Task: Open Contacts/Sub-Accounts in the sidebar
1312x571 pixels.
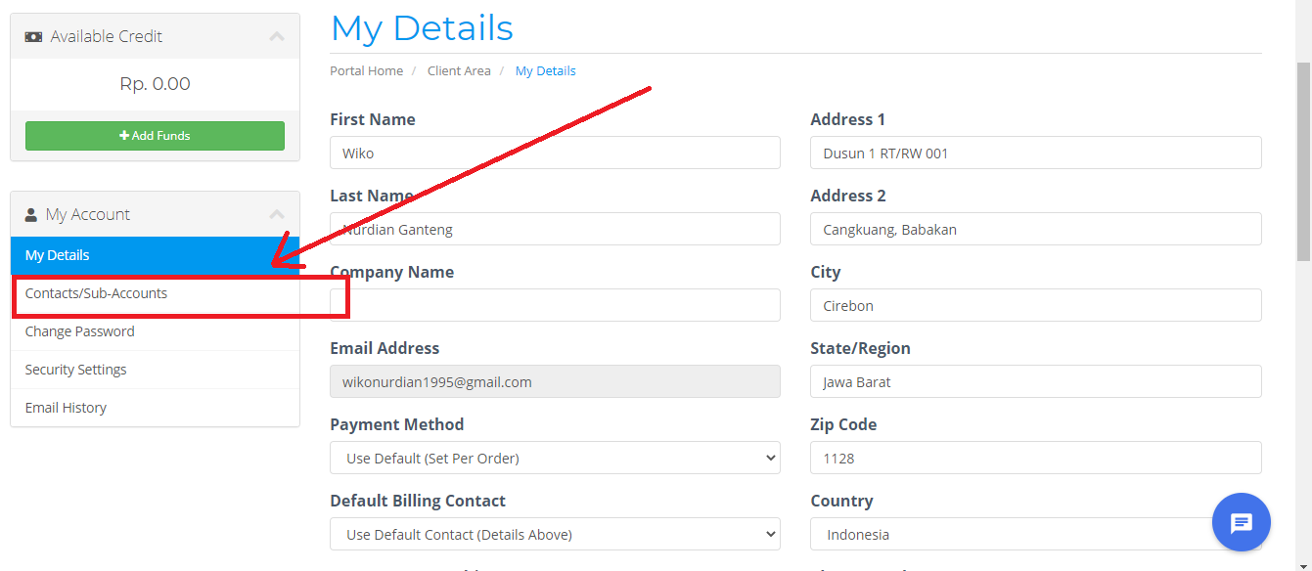Action: (x=95, y=292)
